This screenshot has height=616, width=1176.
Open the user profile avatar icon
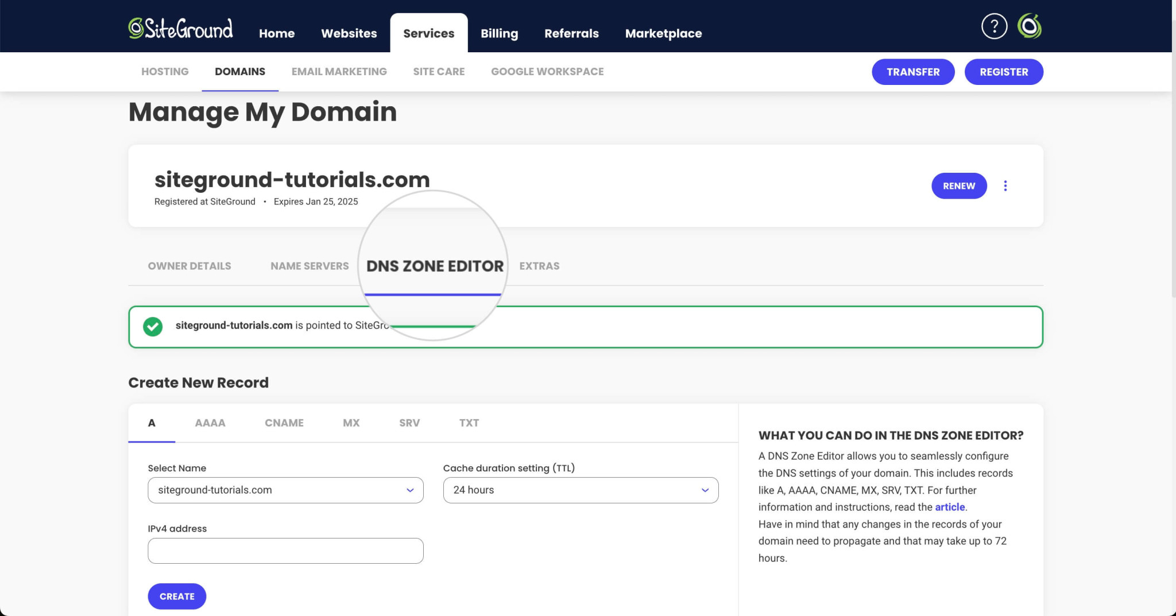(1029, 26)
